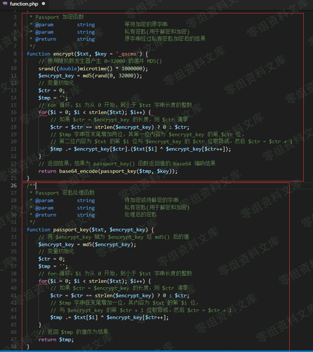Click the PHP file icon on the tab

click(5, 4)
